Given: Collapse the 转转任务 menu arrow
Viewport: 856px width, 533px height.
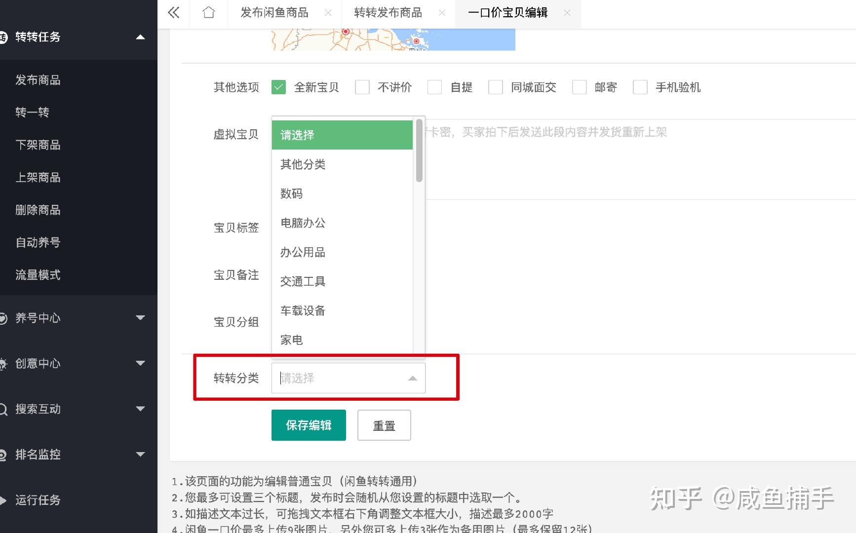Looking at the screenshot, I should [x=140, y=37].
